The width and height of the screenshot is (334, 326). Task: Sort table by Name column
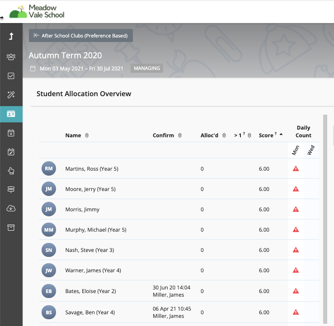[x=87, y=135]
